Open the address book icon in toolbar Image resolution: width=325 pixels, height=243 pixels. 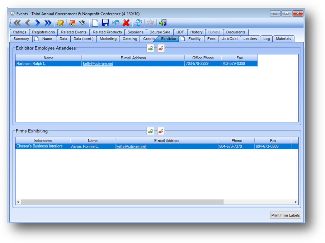[60, 23]
